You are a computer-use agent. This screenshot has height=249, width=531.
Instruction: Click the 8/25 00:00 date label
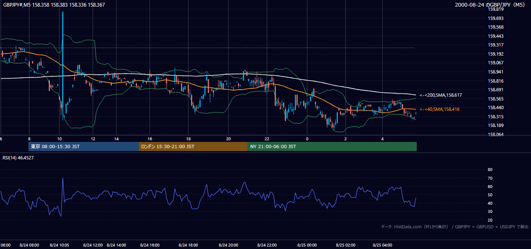(x=307, y=245)
